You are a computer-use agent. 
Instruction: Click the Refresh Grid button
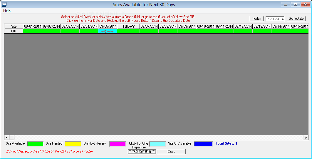142,152
